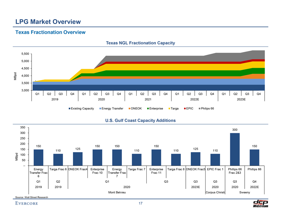This screenshot has width=281, height=217.
Task: Click the DCP Midstream logo
Action: (x=260, y=204)
